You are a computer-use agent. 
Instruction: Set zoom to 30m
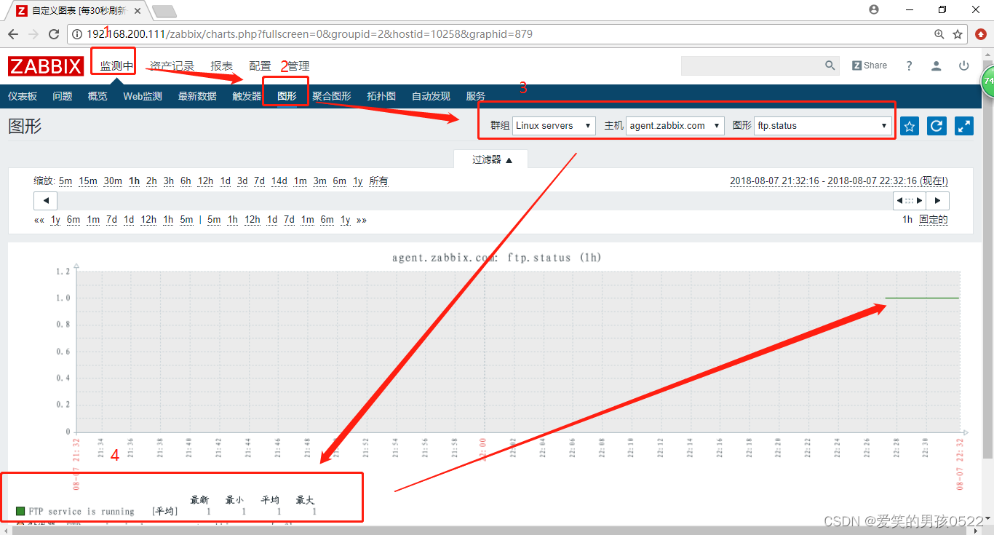click(x=113, y=181)
